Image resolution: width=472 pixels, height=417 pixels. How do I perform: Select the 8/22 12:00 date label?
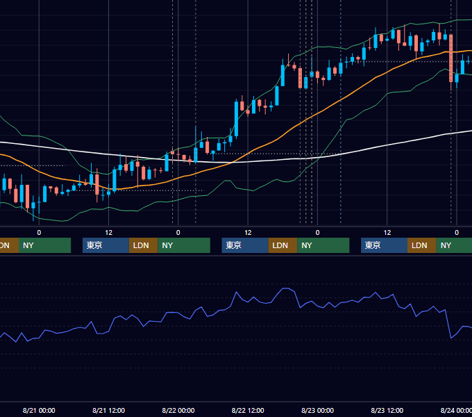(248, 410)
